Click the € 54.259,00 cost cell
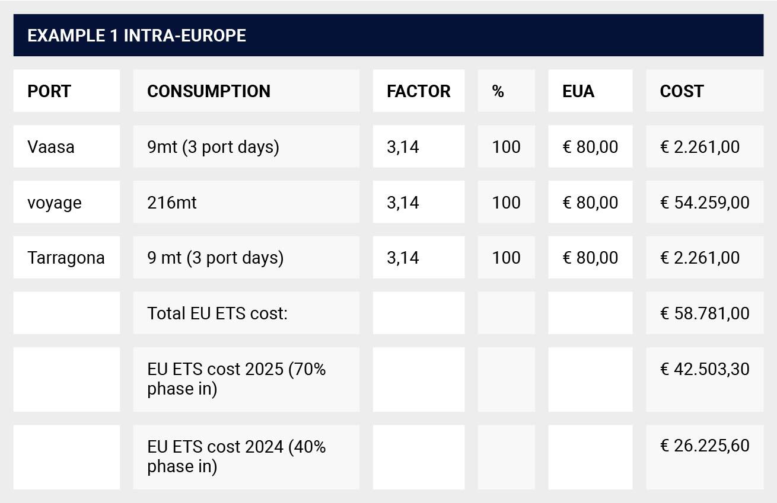Viewport: 777px width, 503px height. point(705,202)
